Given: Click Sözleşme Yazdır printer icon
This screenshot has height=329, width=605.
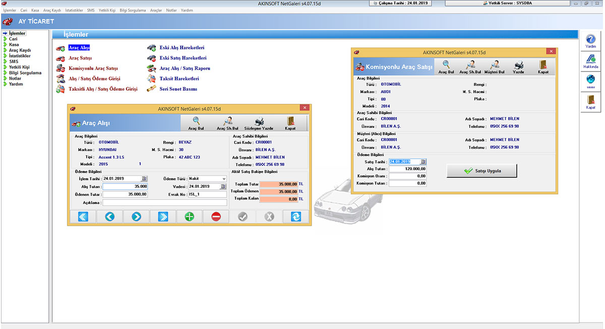Looking at the screenshot, I should tap(259, 122).
